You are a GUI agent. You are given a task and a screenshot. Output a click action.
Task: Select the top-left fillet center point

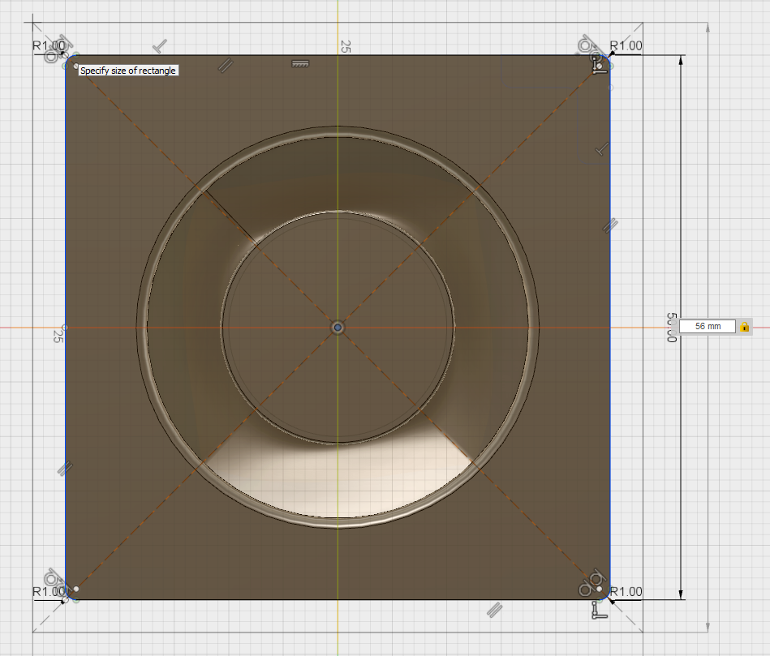pyautogui.click(x=75, y=65)
